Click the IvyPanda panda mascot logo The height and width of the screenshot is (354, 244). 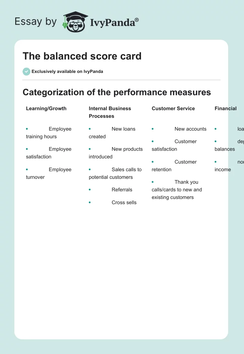tap(75, 22)
